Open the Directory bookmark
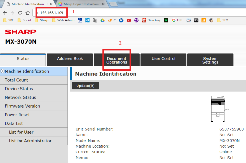The width and height of the screenshot is (246, 163). point(151,20)
